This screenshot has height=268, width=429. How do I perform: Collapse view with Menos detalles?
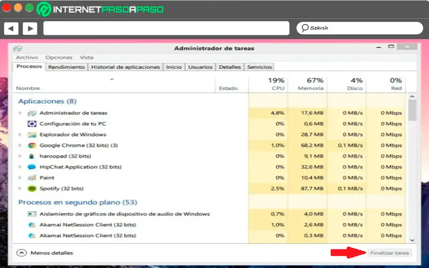(x=45, y=253)
